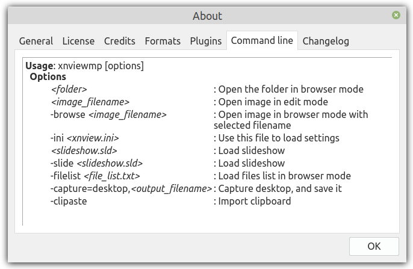Image resolution: width=413 pixels, height=269 pixels.
Task: Click the Command line tab
Action: click(262, 40)
